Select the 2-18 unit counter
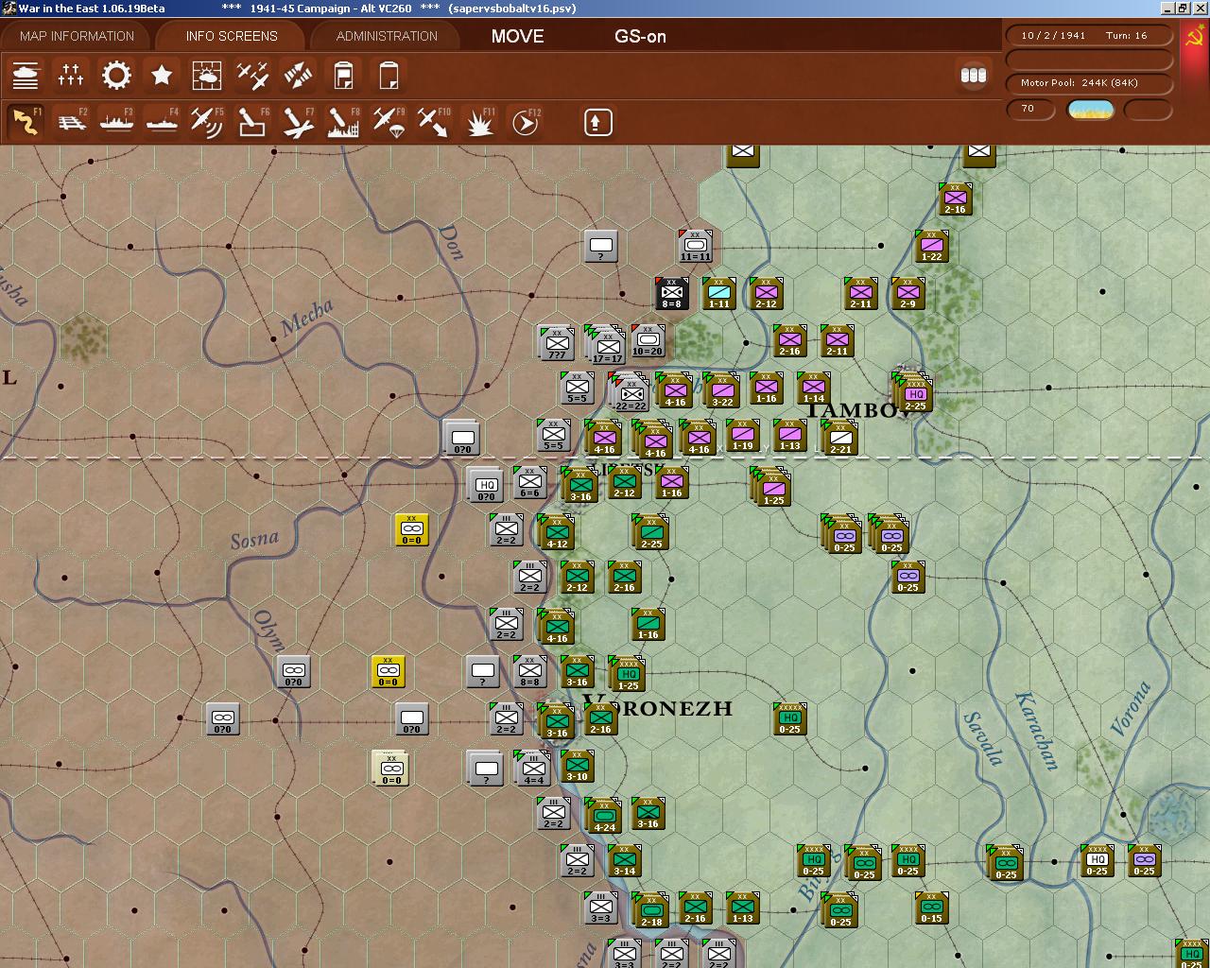This screenshot has height=968, width=1210. coord(650,910)
